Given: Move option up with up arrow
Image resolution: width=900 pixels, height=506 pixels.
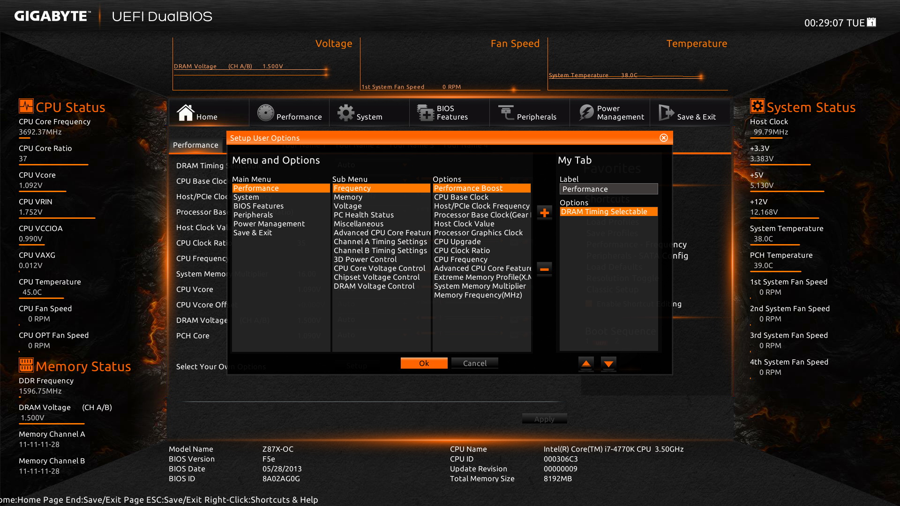Looking at the screenshot, I should tap(586, 364).
